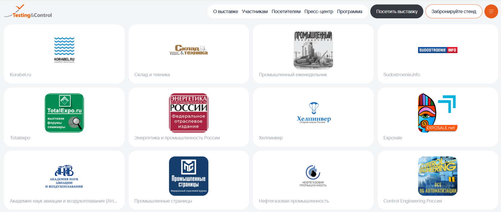
Task: Follow the Totalexpo caption
Action: pos(20,138)
